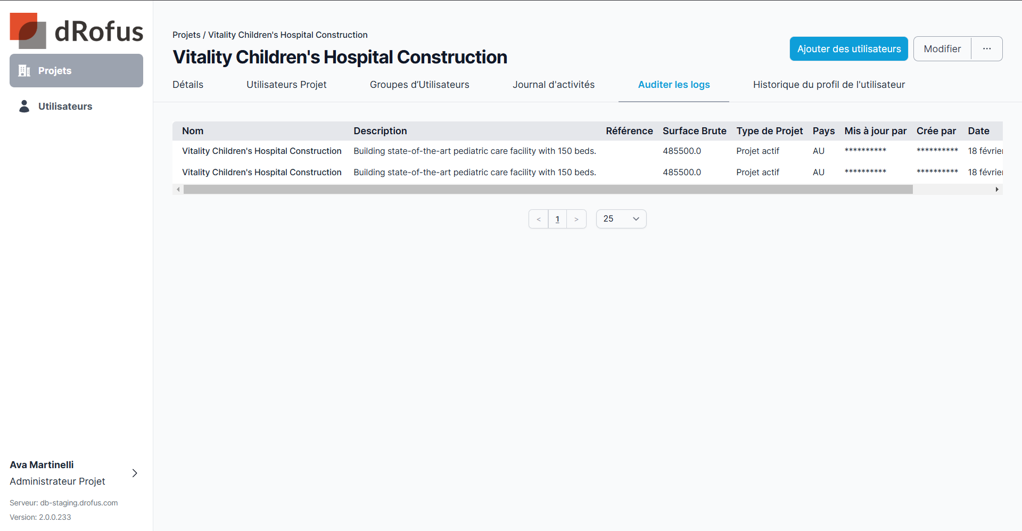View the Journal d'activités tab
Viewport: 1022px width, 531px height.
(x=554, y=85)
